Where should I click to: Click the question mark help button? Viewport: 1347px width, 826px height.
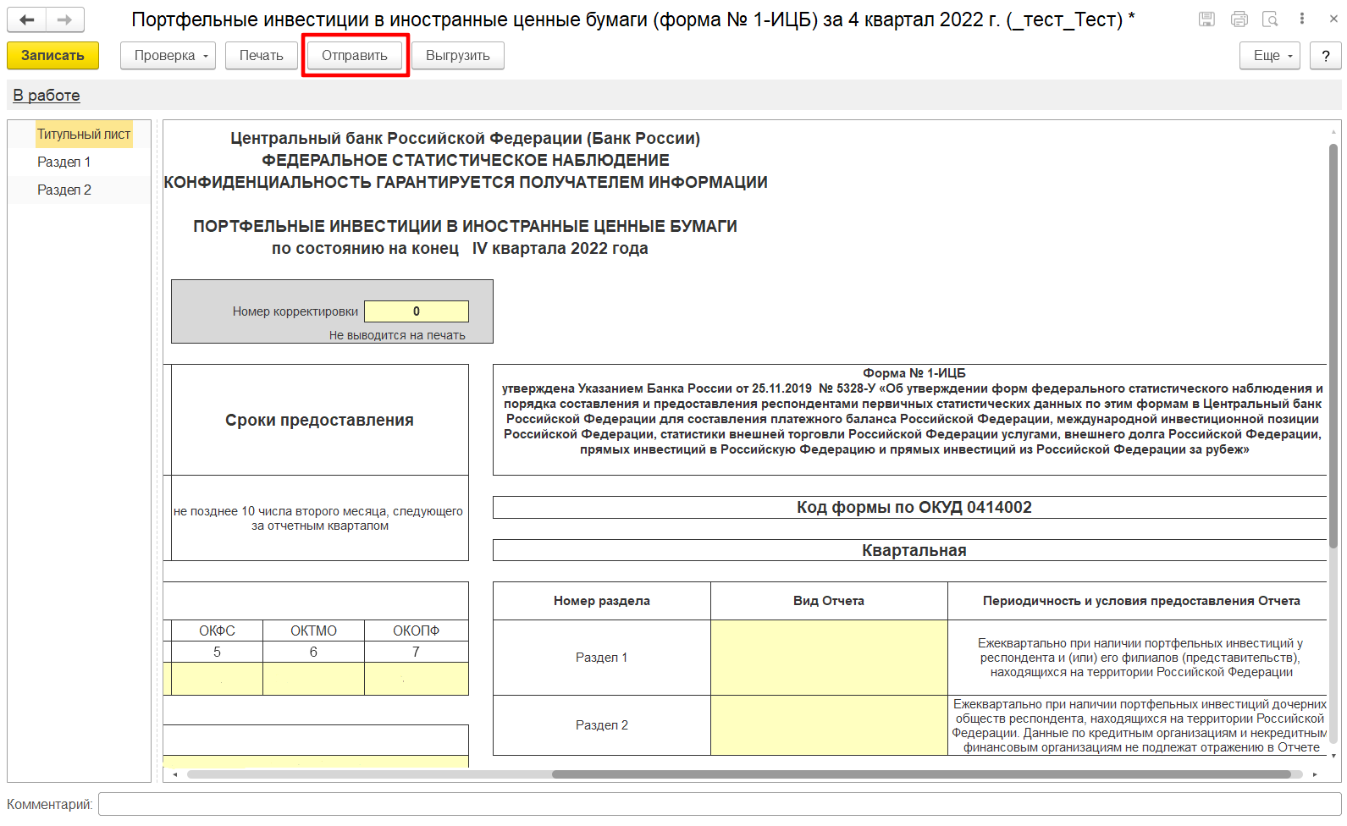pyautogui.click(x=1325, y=56)
